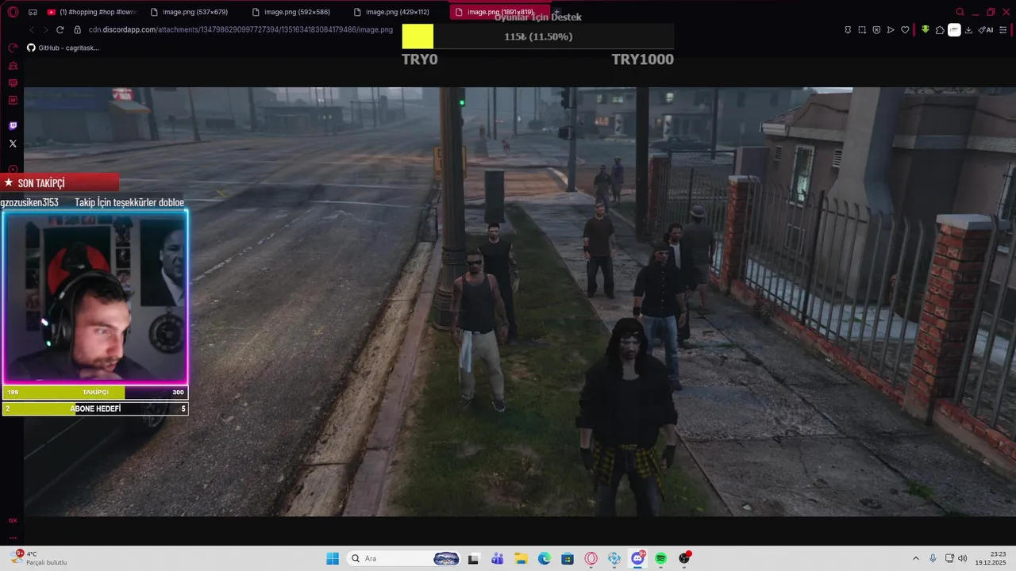Open the green download arrow extension
Image resolution: width=1016 pixels, height=571 pixels.
926,30
